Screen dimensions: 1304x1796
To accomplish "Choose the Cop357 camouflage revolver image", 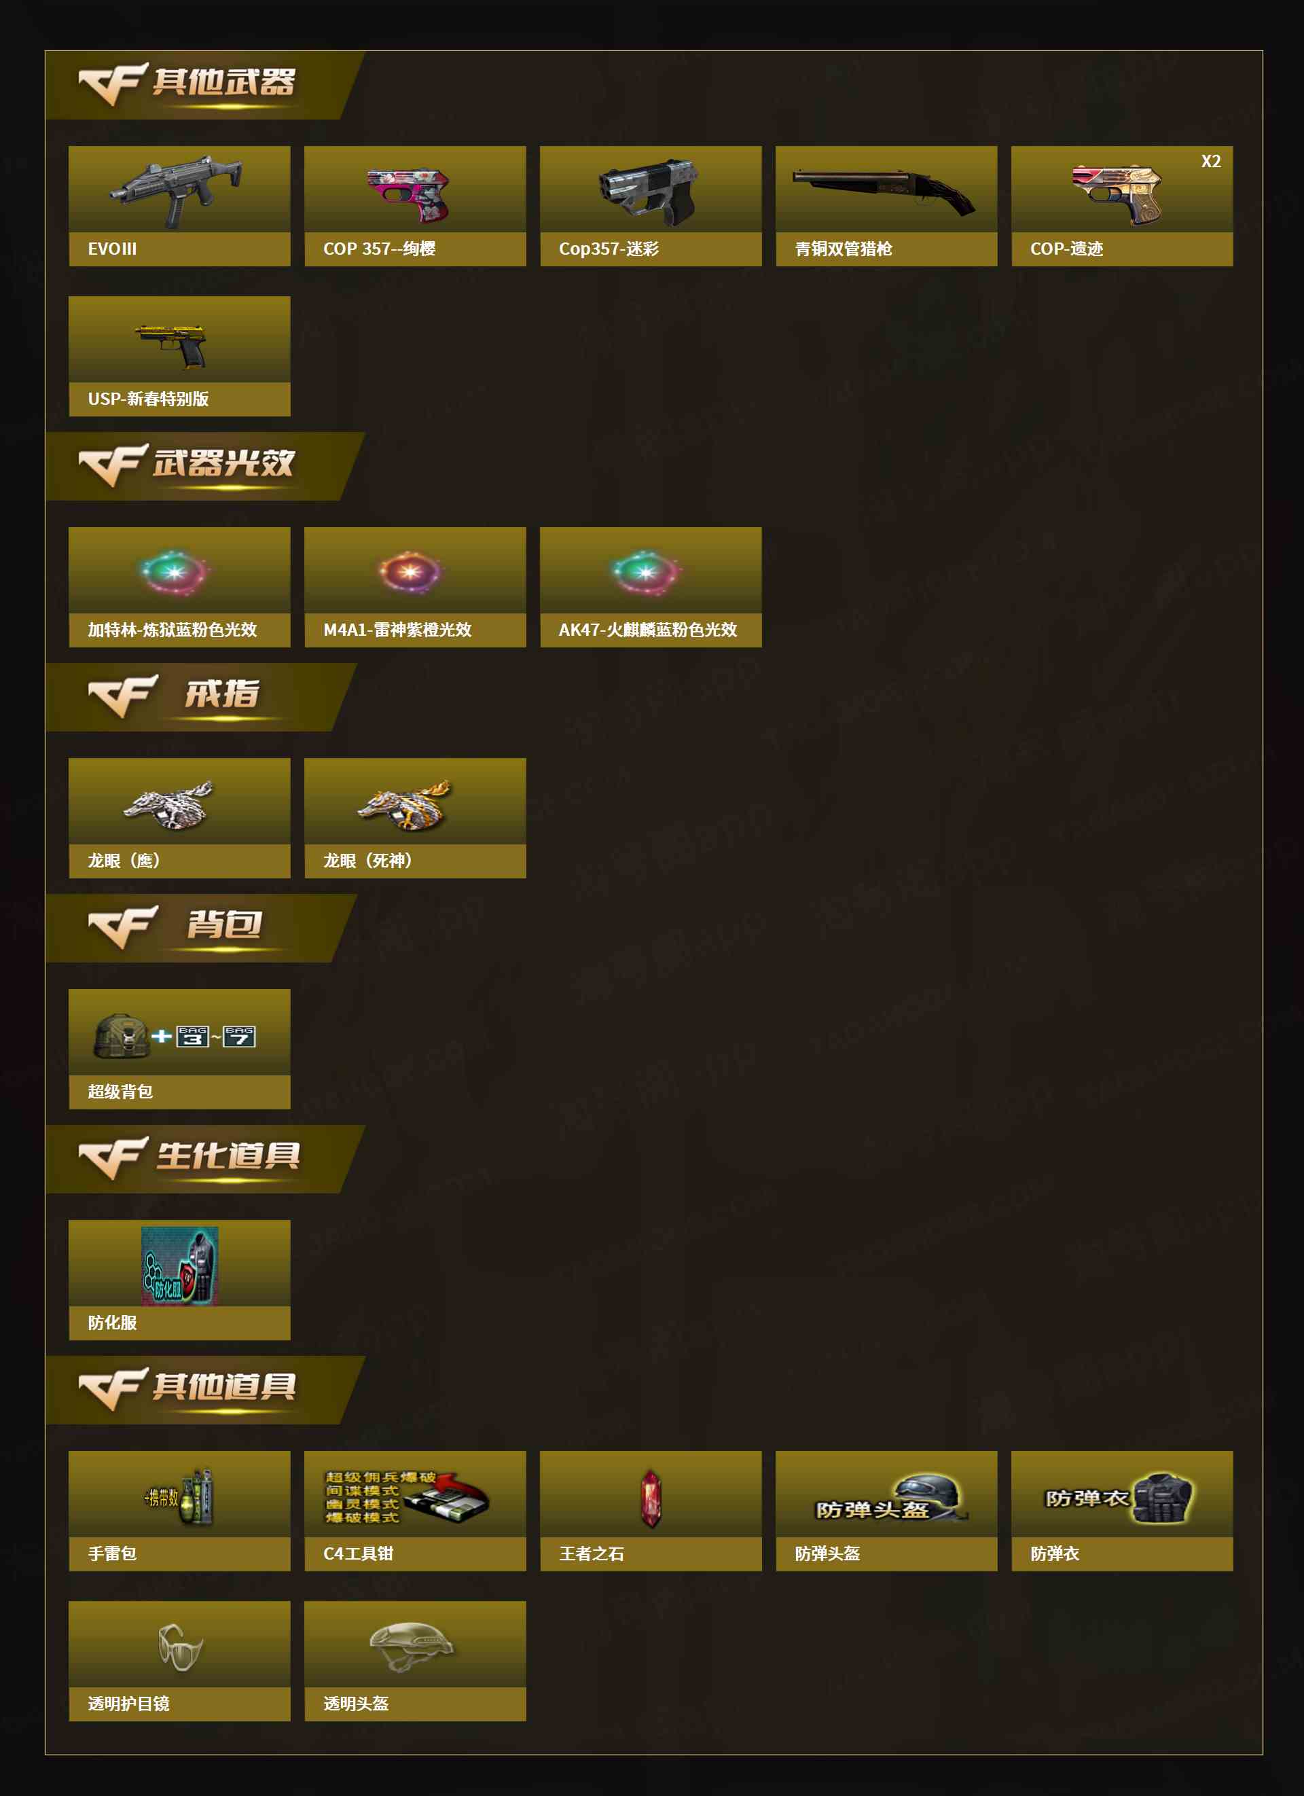I will [648, 193].
